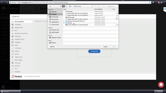Screen dimensions: 166x93
Task: Switch to column view in file dialog
Action: click(66, 6)
